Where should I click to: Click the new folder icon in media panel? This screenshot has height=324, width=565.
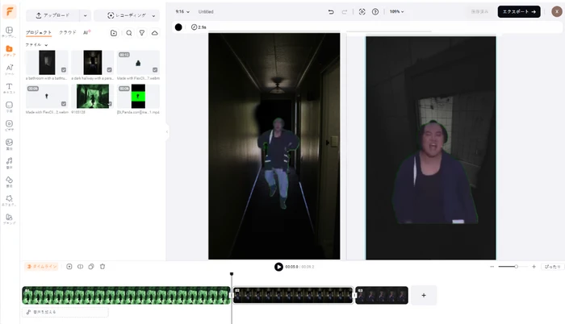(x=114, y=33)
